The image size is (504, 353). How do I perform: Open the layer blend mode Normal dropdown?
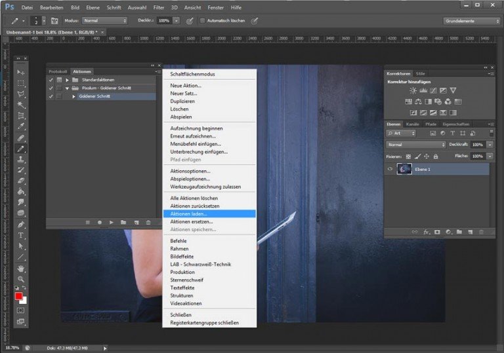pos(415,145)
